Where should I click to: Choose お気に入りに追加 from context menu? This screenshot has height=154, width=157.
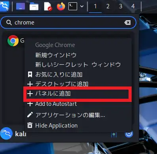pyautogui.click(x=78, y=74)
